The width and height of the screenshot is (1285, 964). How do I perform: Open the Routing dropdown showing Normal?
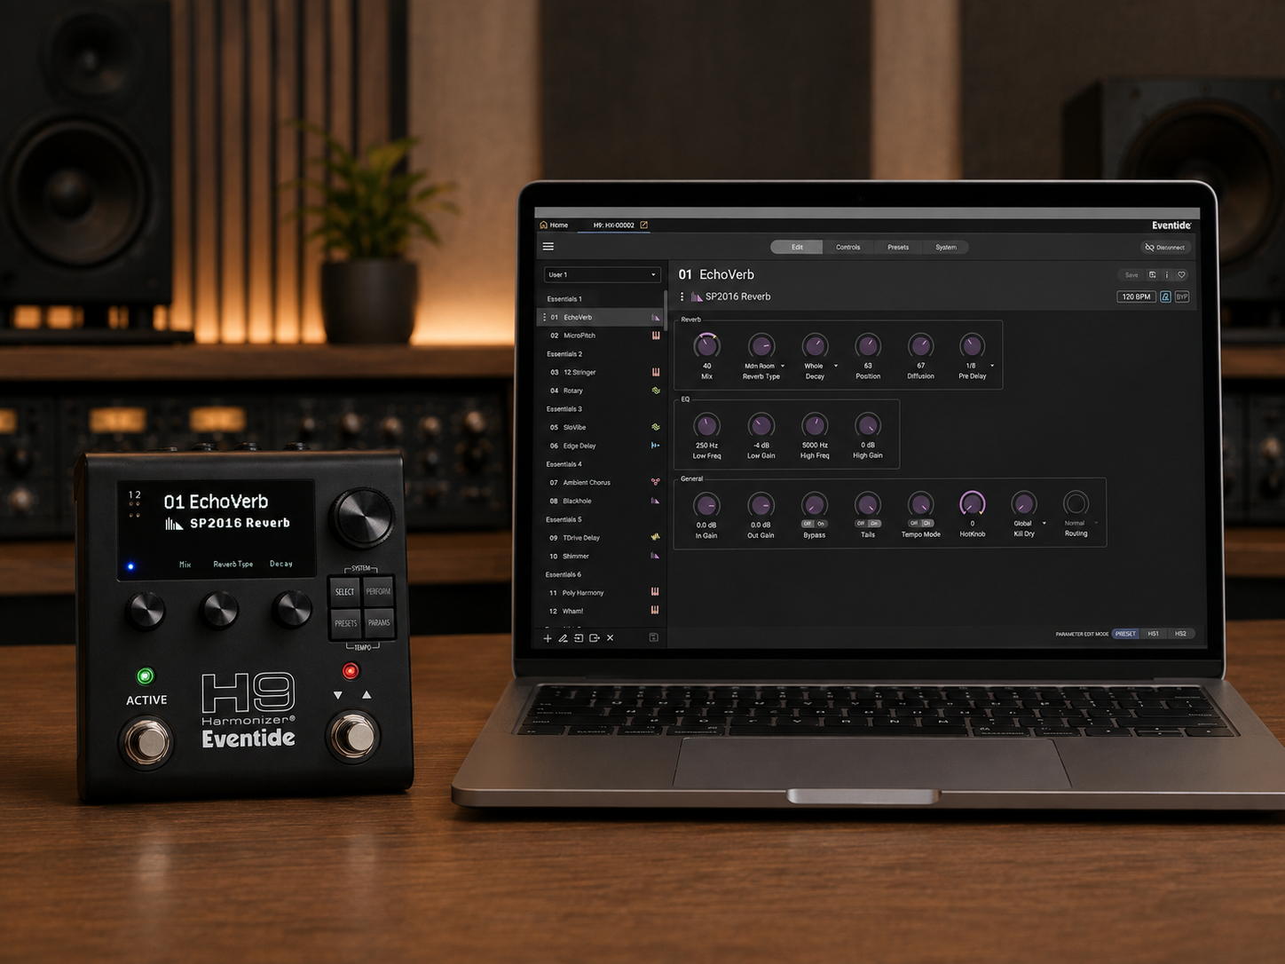click(x=1081, y=524)
